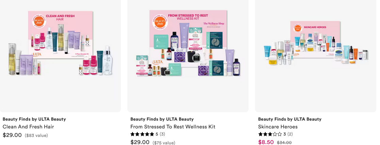
Task: Select brand name above Skincare Heroes title
Action: (290, 119)
